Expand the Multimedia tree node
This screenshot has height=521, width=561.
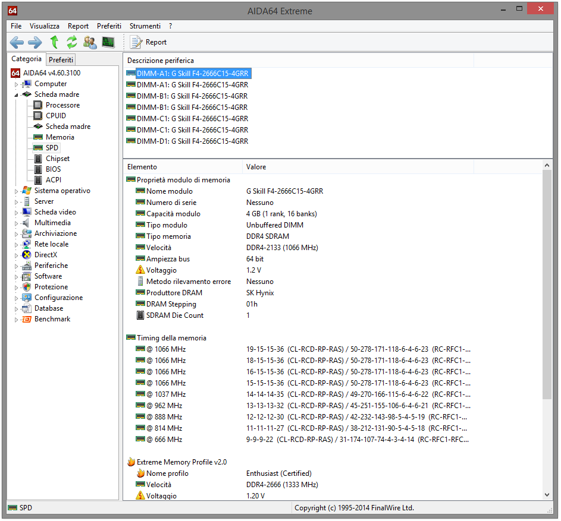15,223
